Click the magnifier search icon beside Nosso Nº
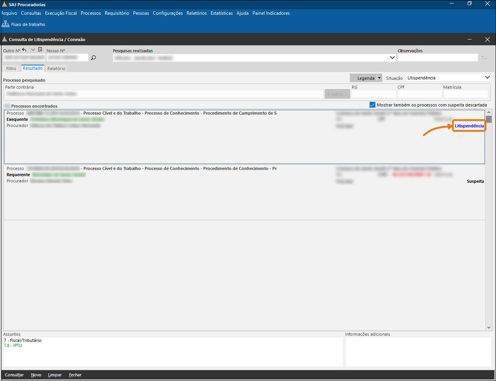The height and width of the screenshot is (381, 496). pos(93,58)
